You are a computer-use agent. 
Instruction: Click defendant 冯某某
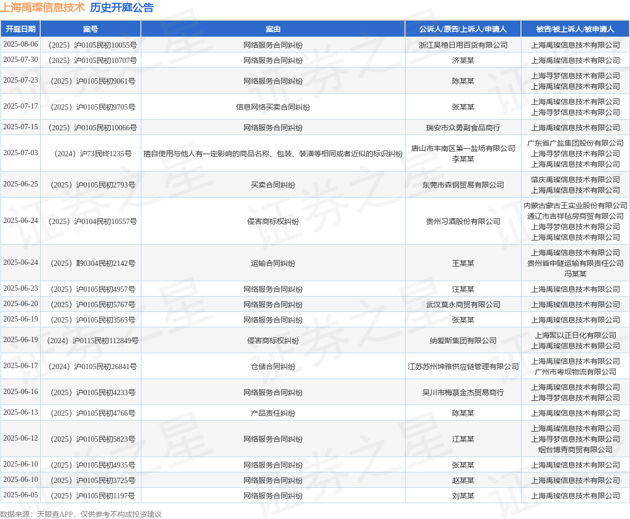tap(575, 274)
